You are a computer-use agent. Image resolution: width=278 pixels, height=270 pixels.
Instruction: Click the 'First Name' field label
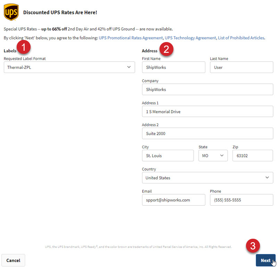(x=151, y=59)
